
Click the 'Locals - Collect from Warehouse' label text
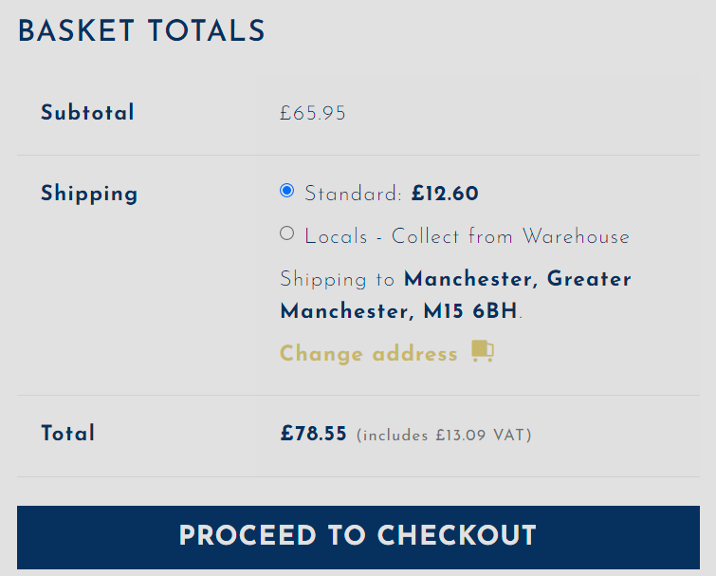[468, 236]
